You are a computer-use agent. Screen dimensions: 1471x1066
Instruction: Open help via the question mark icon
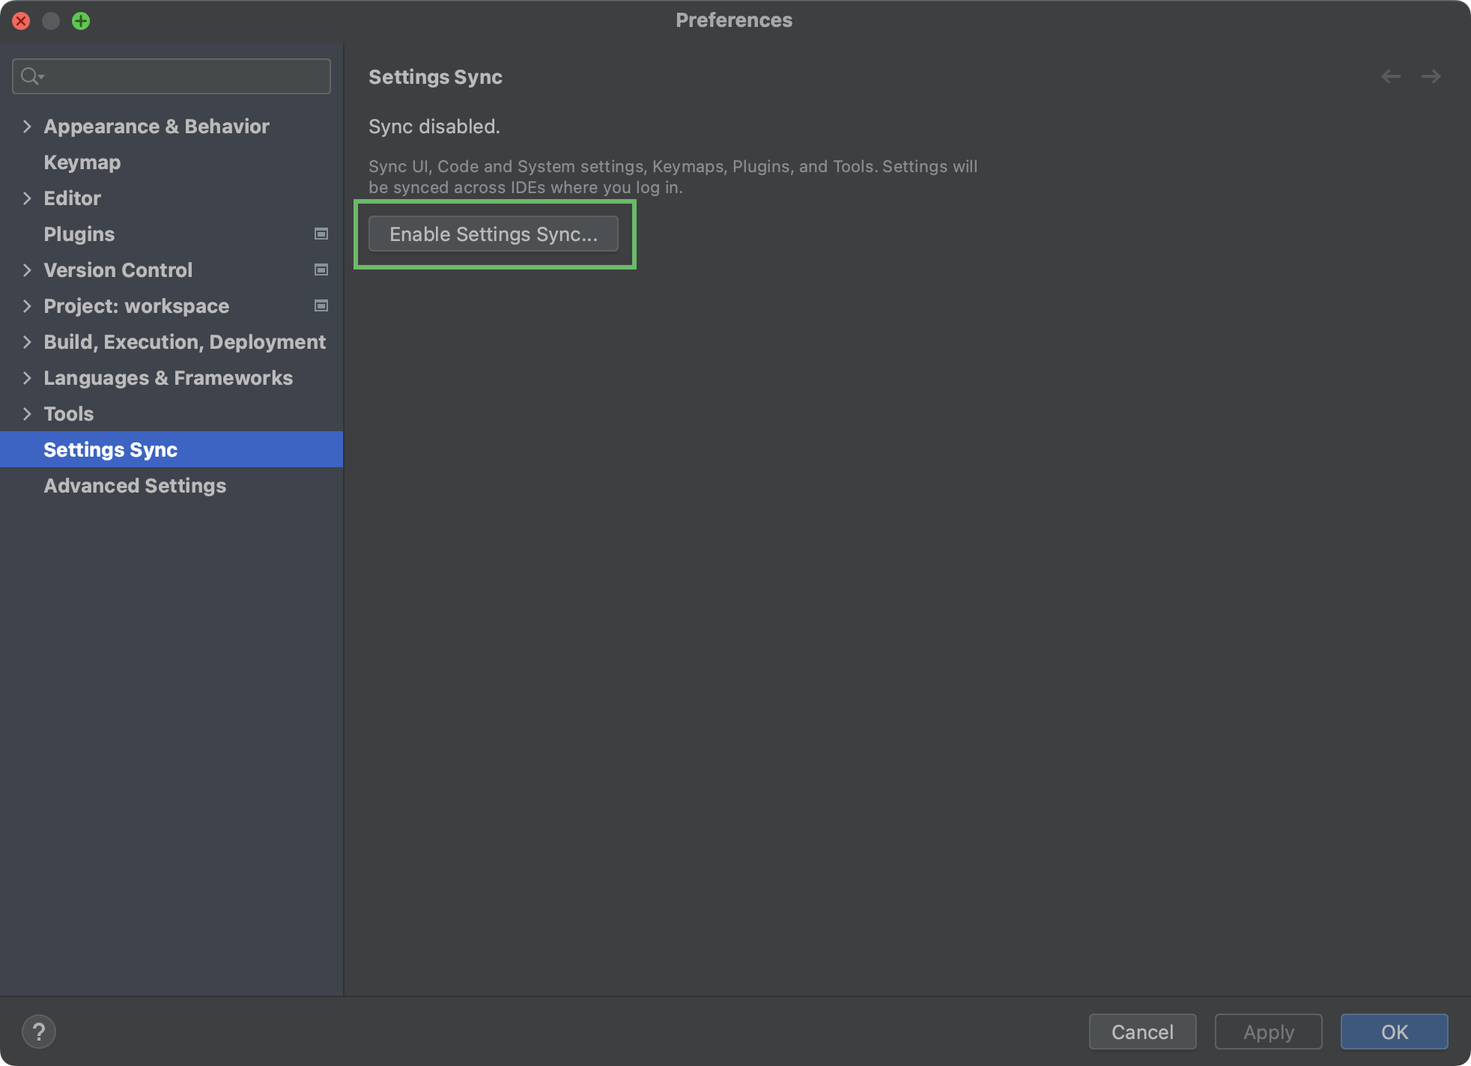click(40, 1031)
